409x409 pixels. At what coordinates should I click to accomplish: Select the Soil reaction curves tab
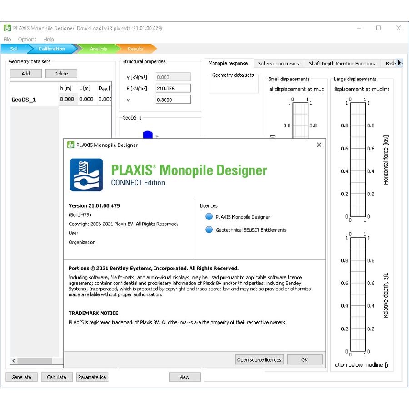[x=278, y=64]
